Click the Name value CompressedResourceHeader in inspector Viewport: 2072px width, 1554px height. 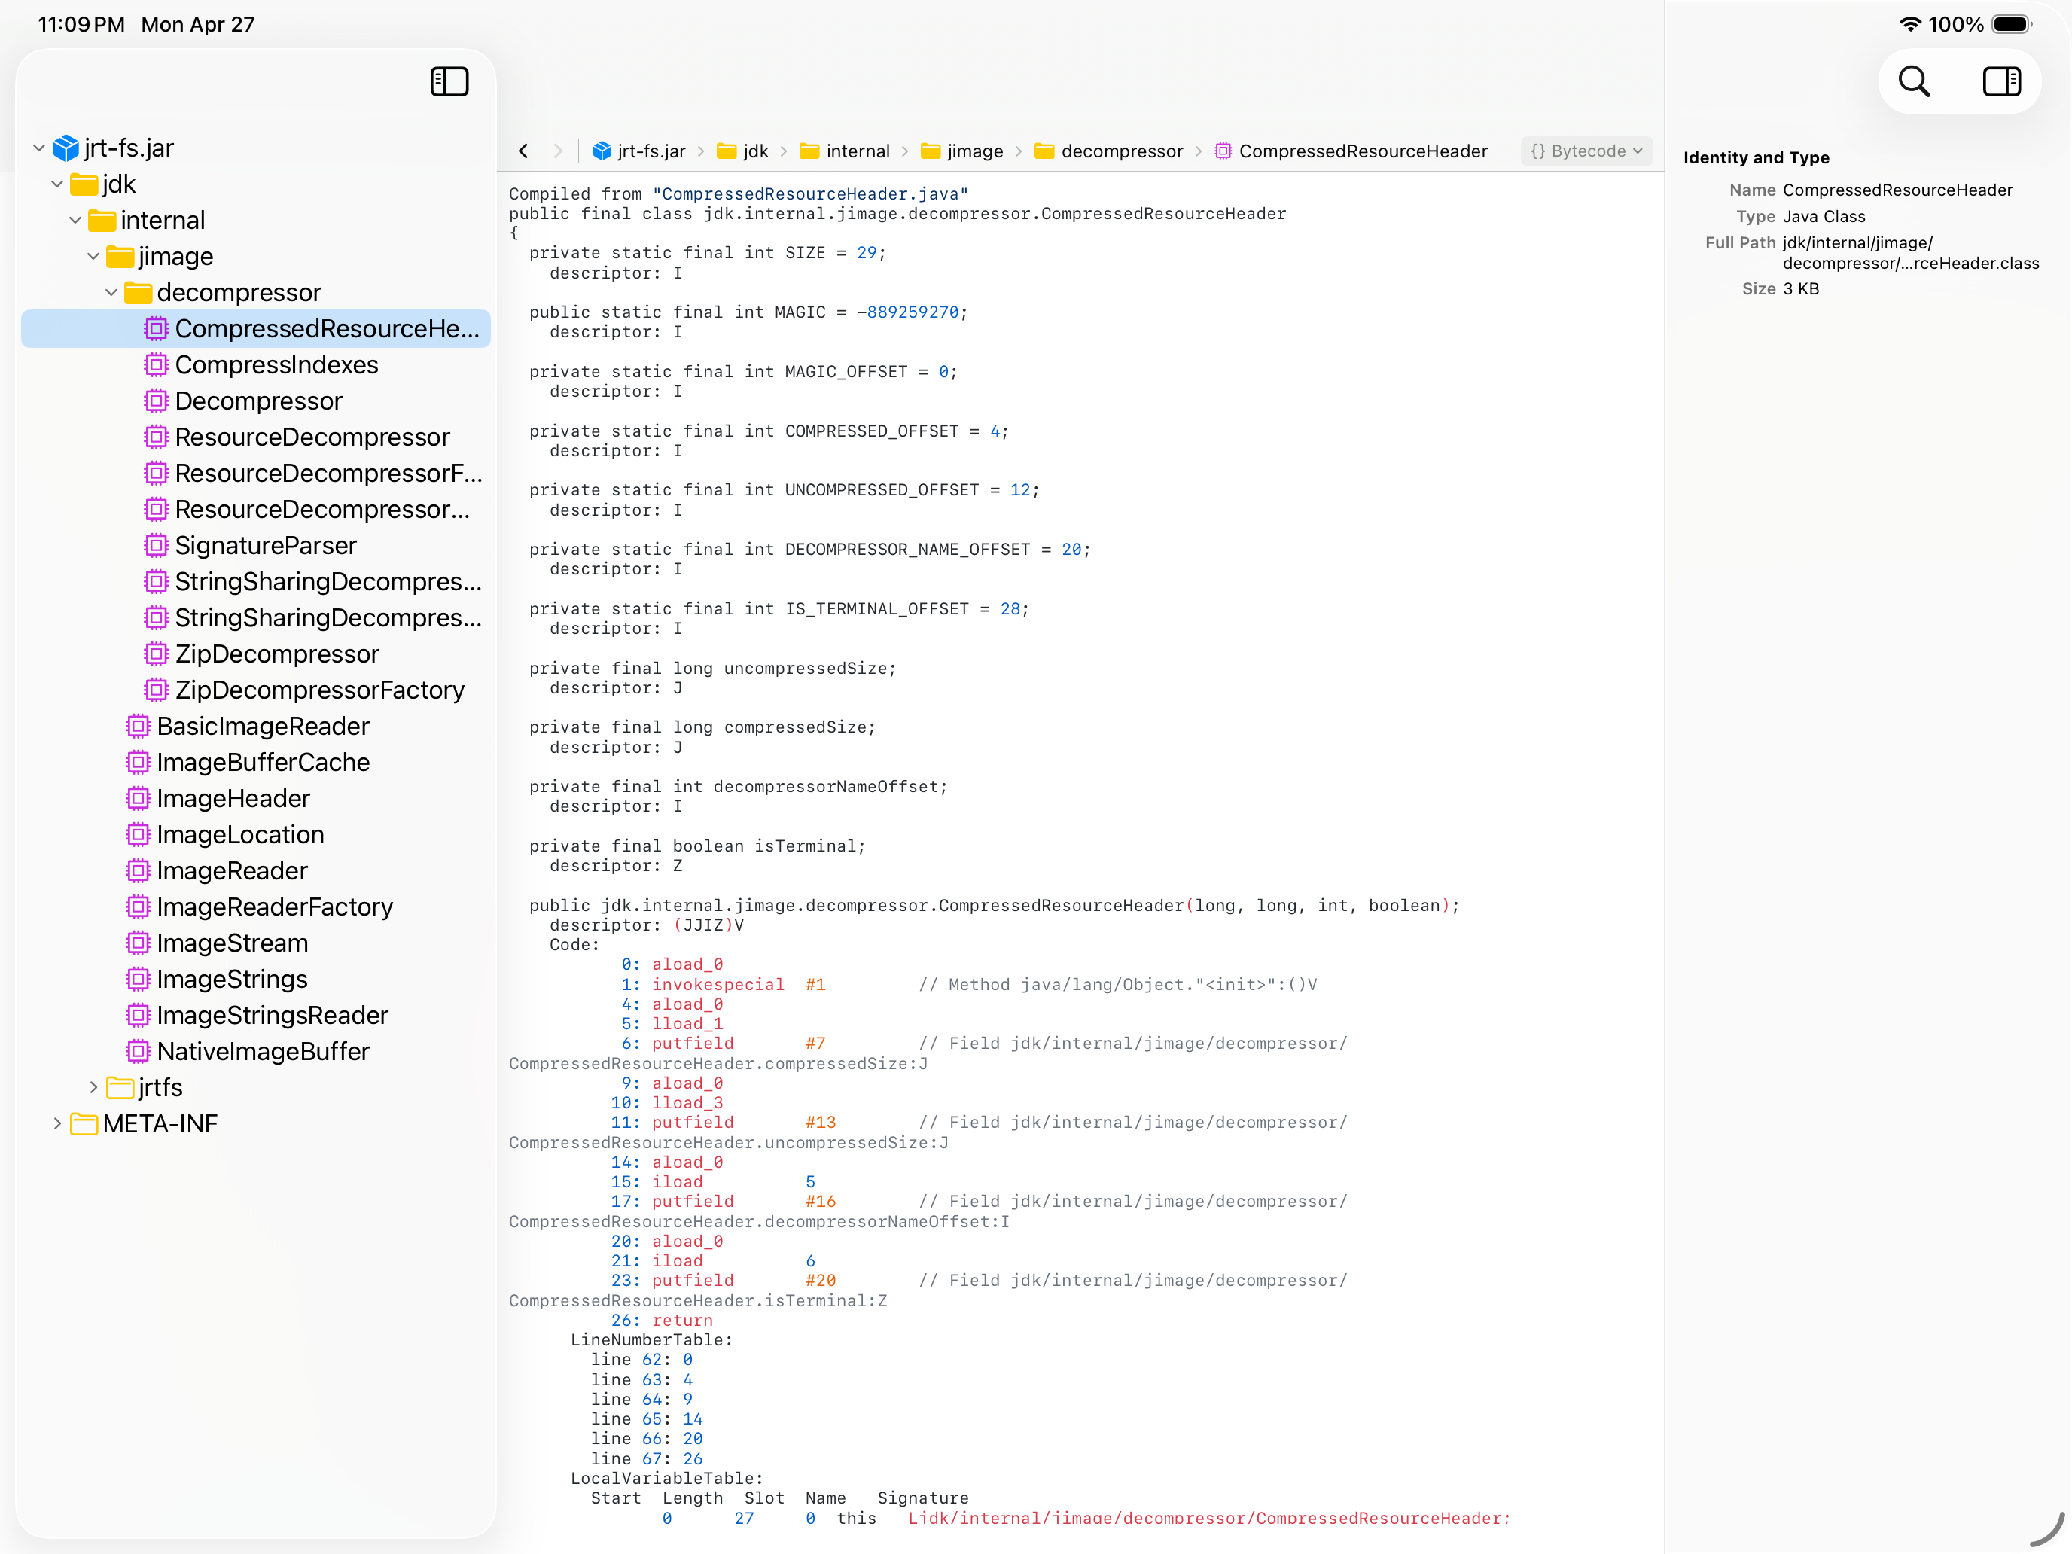tap(1898, 190)
